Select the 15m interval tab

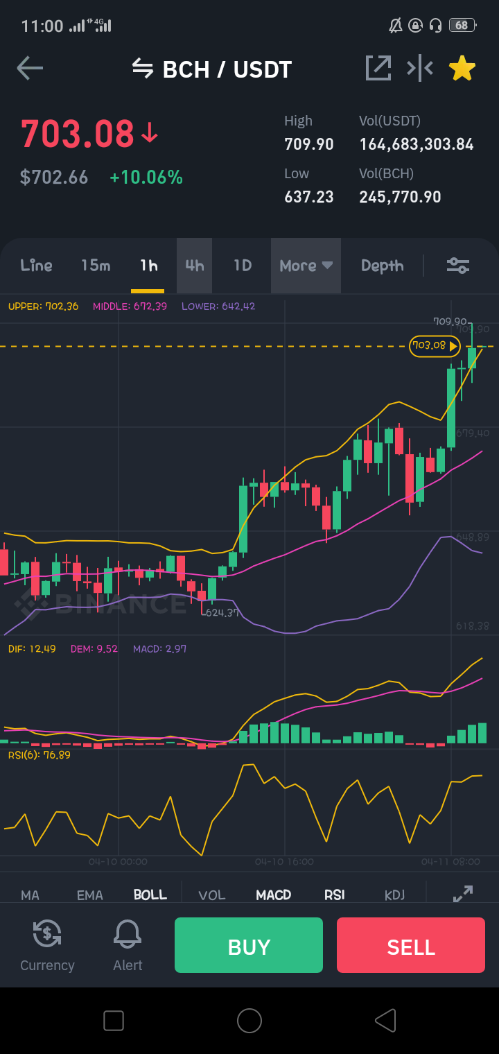(96, 266)
